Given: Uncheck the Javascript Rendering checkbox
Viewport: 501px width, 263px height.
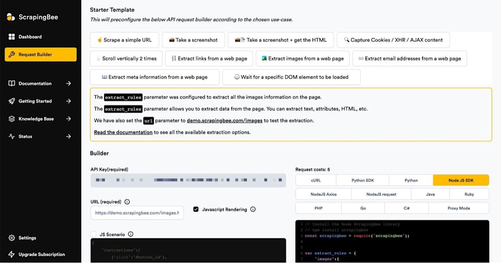Looking at the screenshot, I should coord(196,209).
